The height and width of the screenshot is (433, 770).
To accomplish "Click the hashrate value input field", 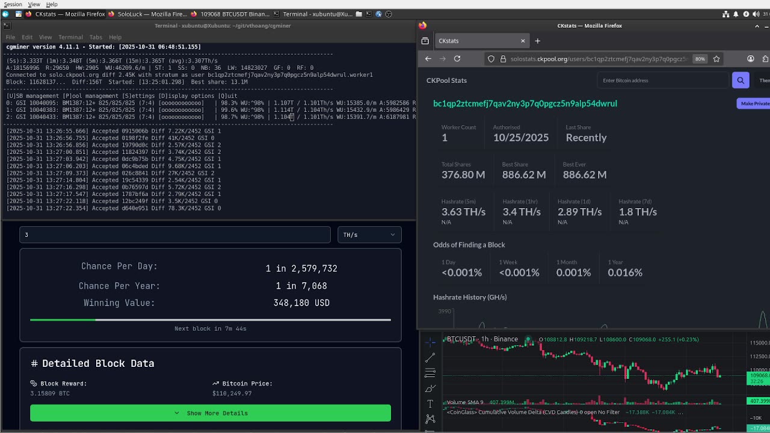I will [175, 235].
